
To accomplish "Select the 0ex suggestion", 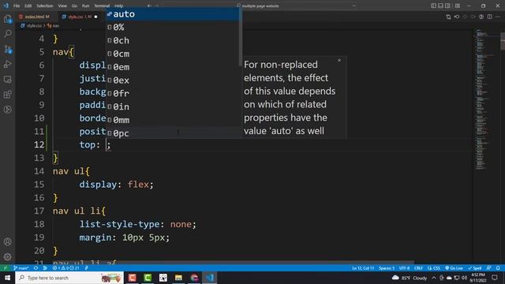I will [x=173, y=80].
